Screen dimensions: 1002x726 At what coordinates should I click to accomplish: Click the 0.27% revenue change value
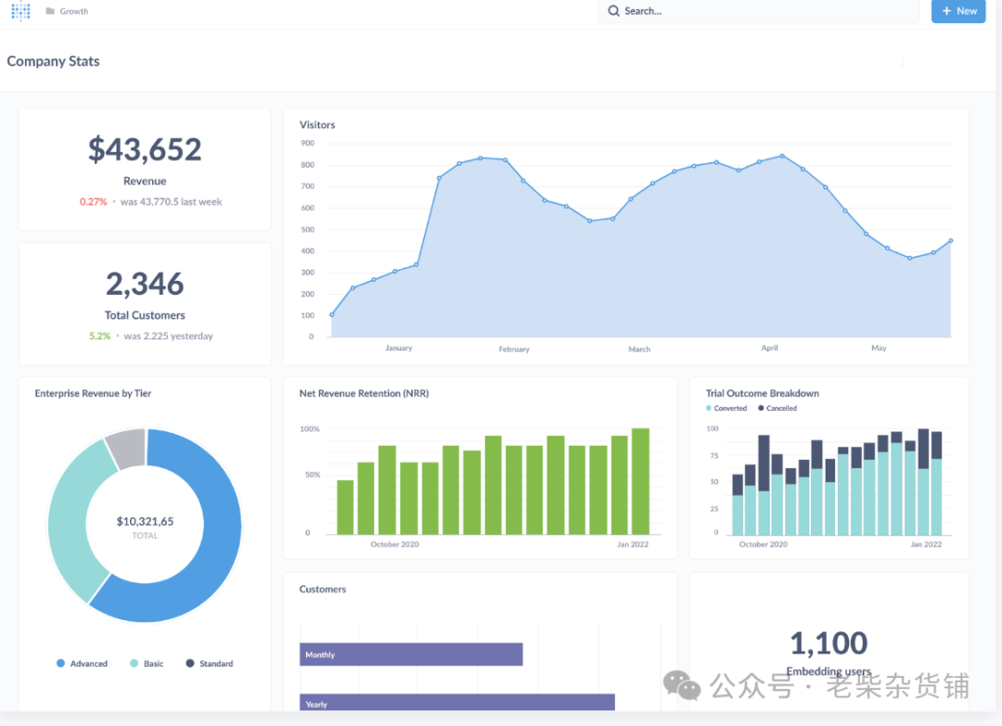pos(94,202)
